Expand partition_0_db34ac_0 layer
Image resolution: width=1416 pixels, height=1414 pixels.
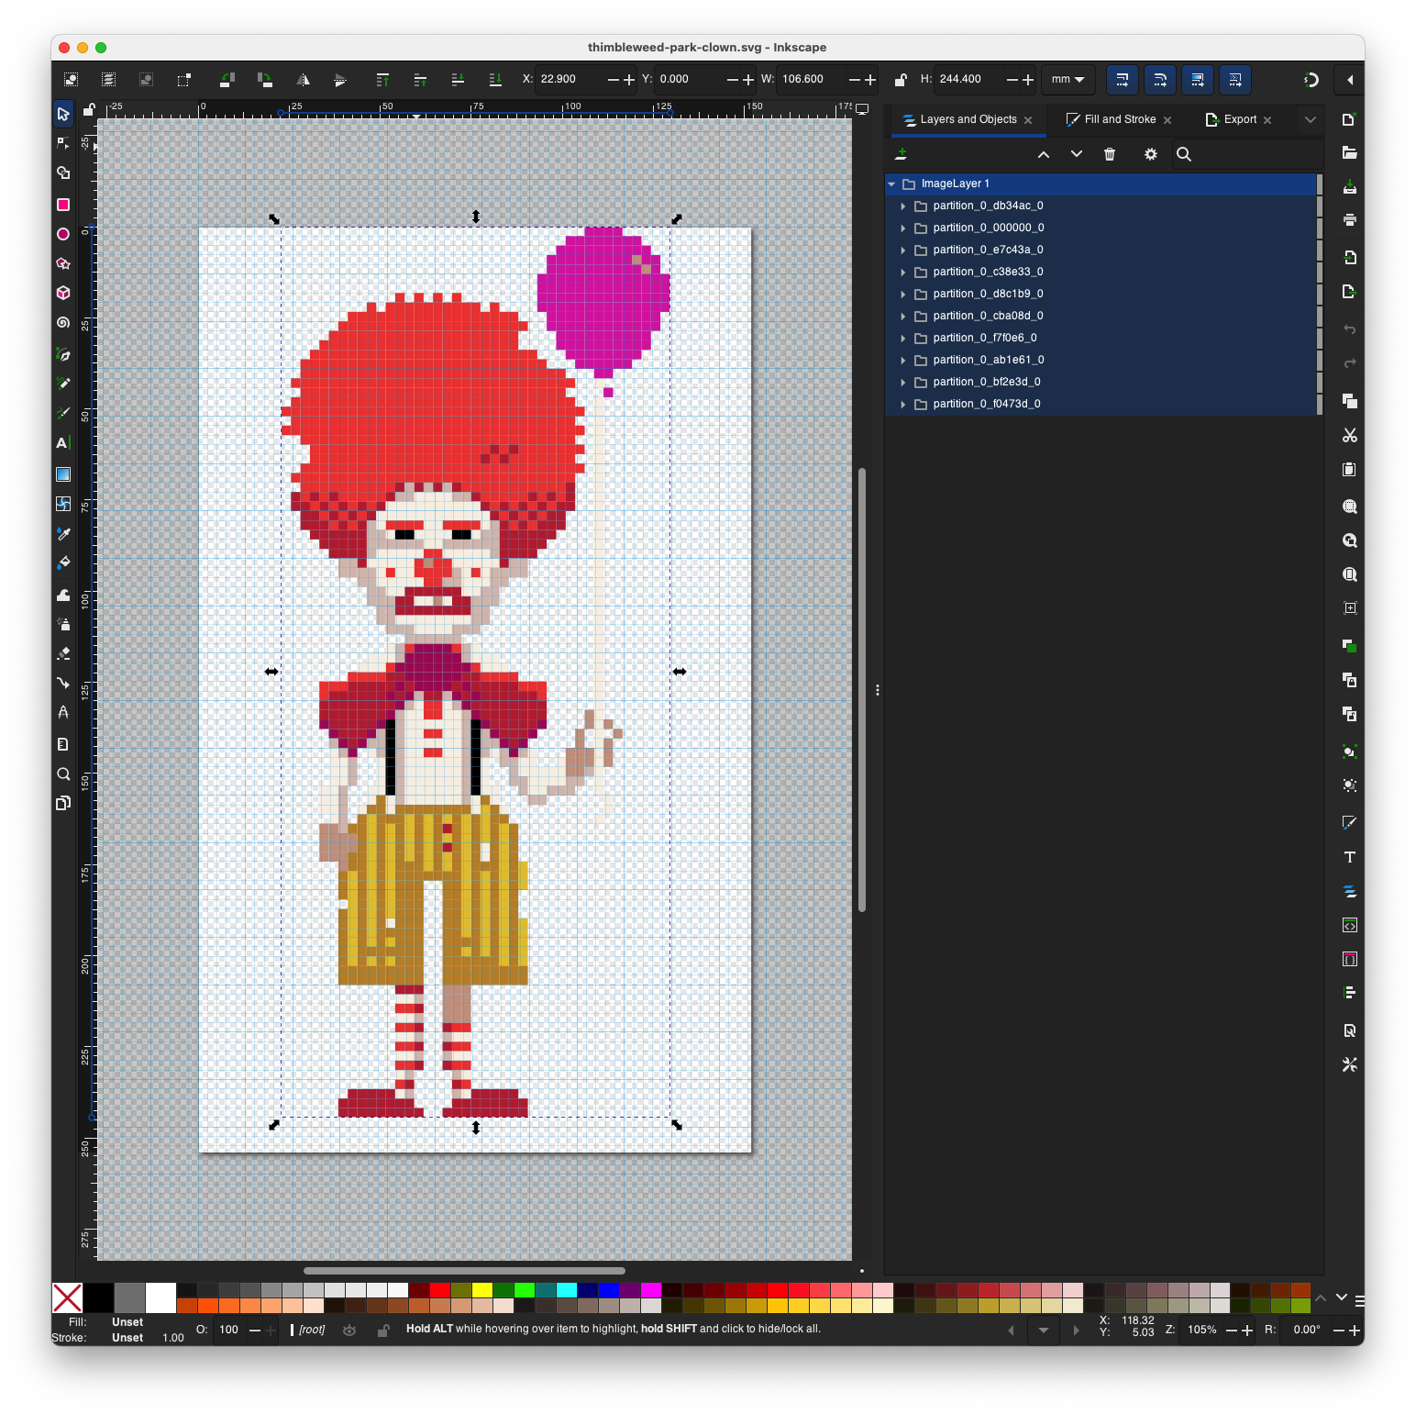click(903, 206)
